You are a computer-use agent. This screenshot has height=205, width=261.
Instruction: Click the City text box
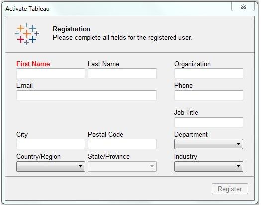(51, 144)
